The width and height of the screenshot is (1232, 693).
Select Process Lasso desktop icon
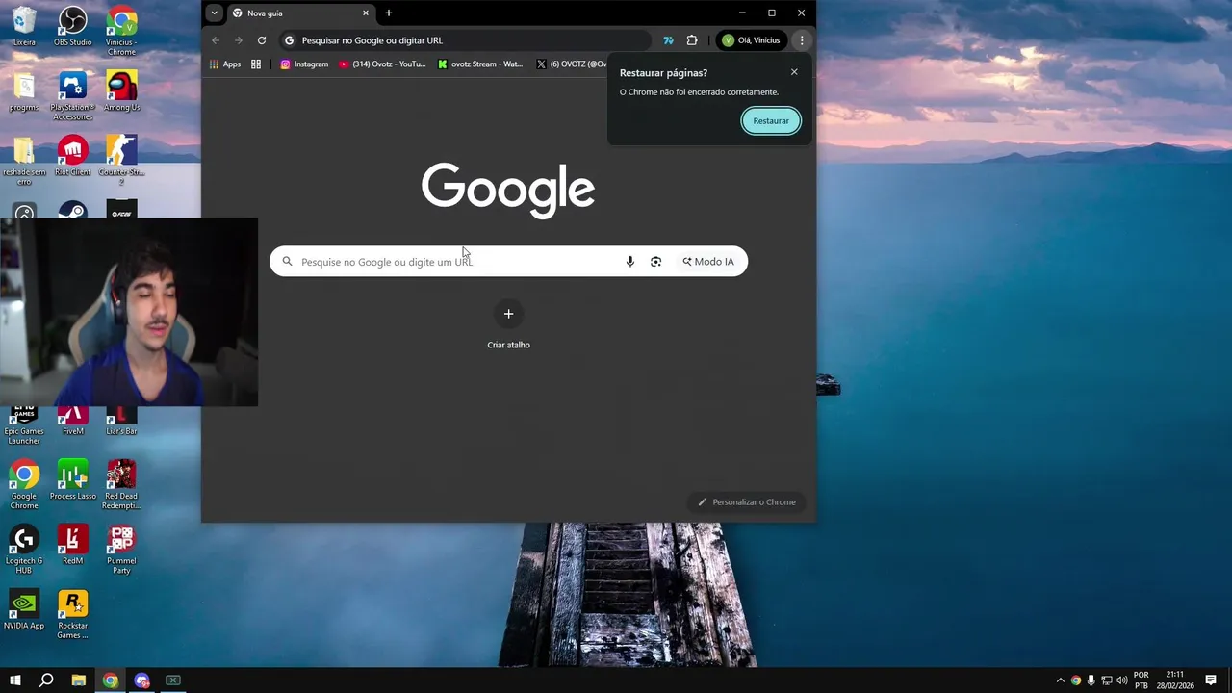tap(73, 480)
